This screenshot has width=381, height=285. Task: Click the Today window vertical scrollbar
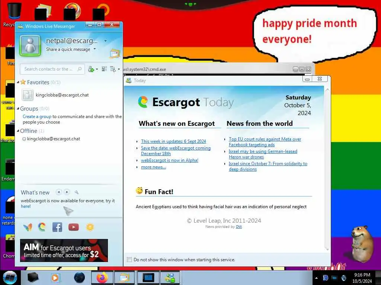tap(327, 169)
